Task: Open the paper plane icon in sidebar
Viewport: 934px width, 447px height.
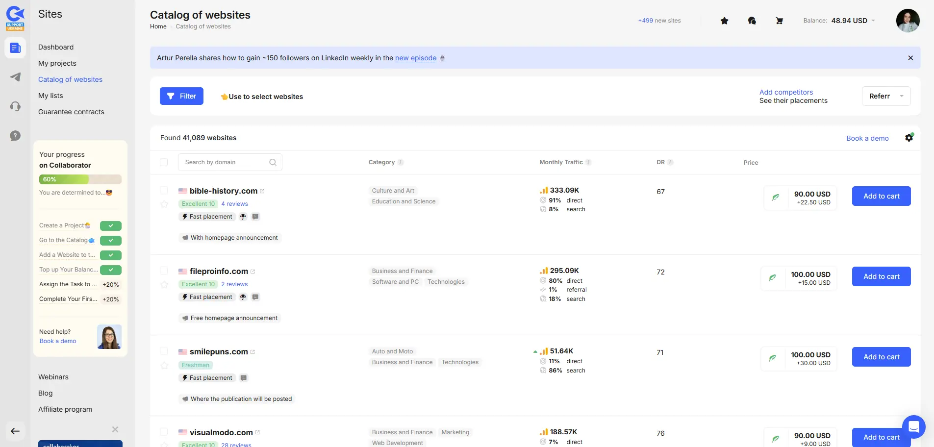Action: [15, 77]
